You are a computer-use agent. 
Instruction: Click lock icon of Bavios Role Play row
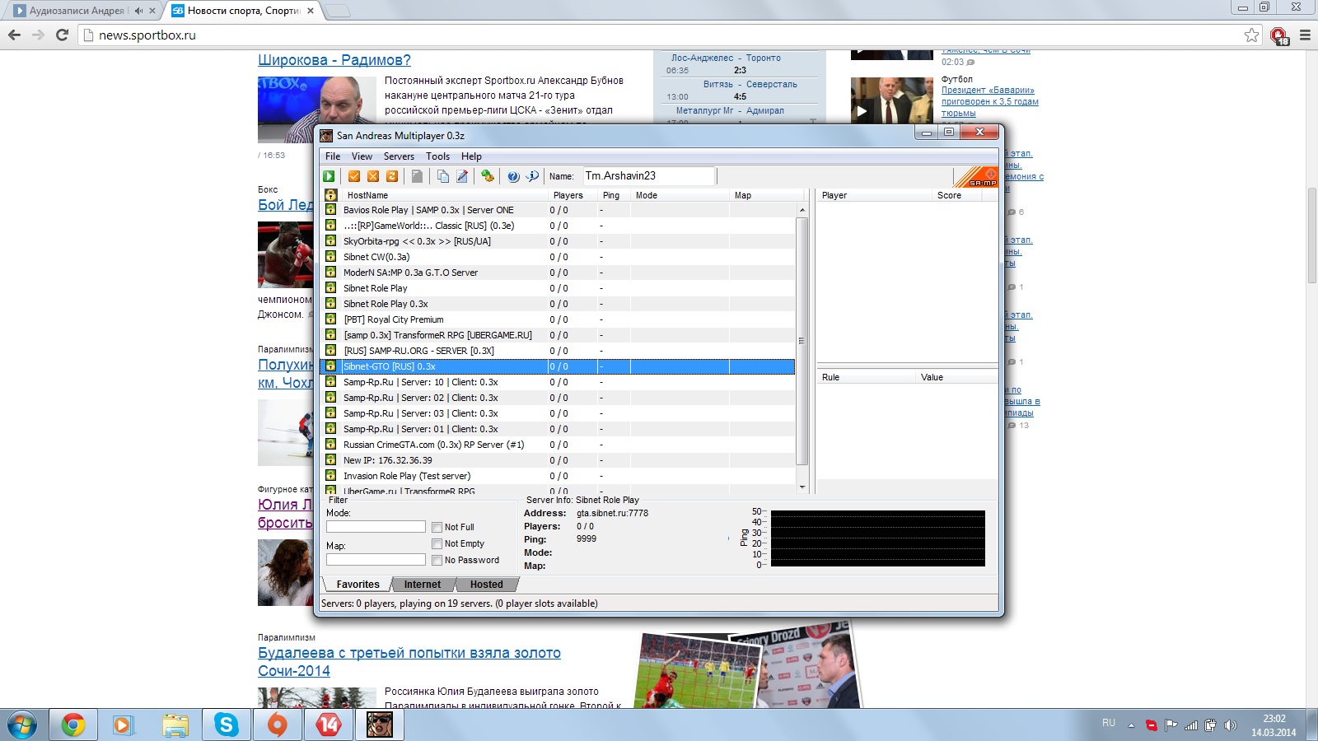[330, 210]
